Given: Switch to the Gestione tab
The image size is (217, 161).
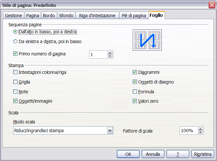Looking at the screenshot, I should tap(14, 16).
